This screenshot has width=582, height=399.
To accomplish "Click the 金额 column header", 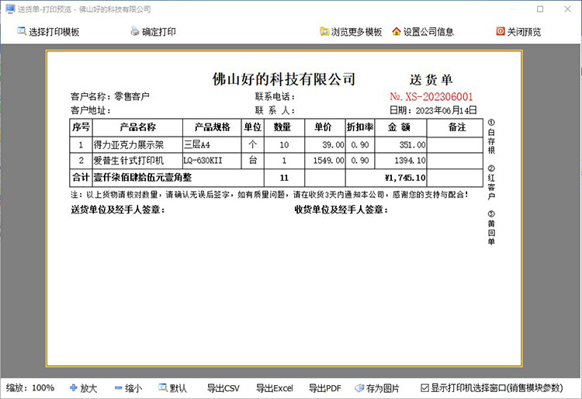I will [x=400, y=127].
